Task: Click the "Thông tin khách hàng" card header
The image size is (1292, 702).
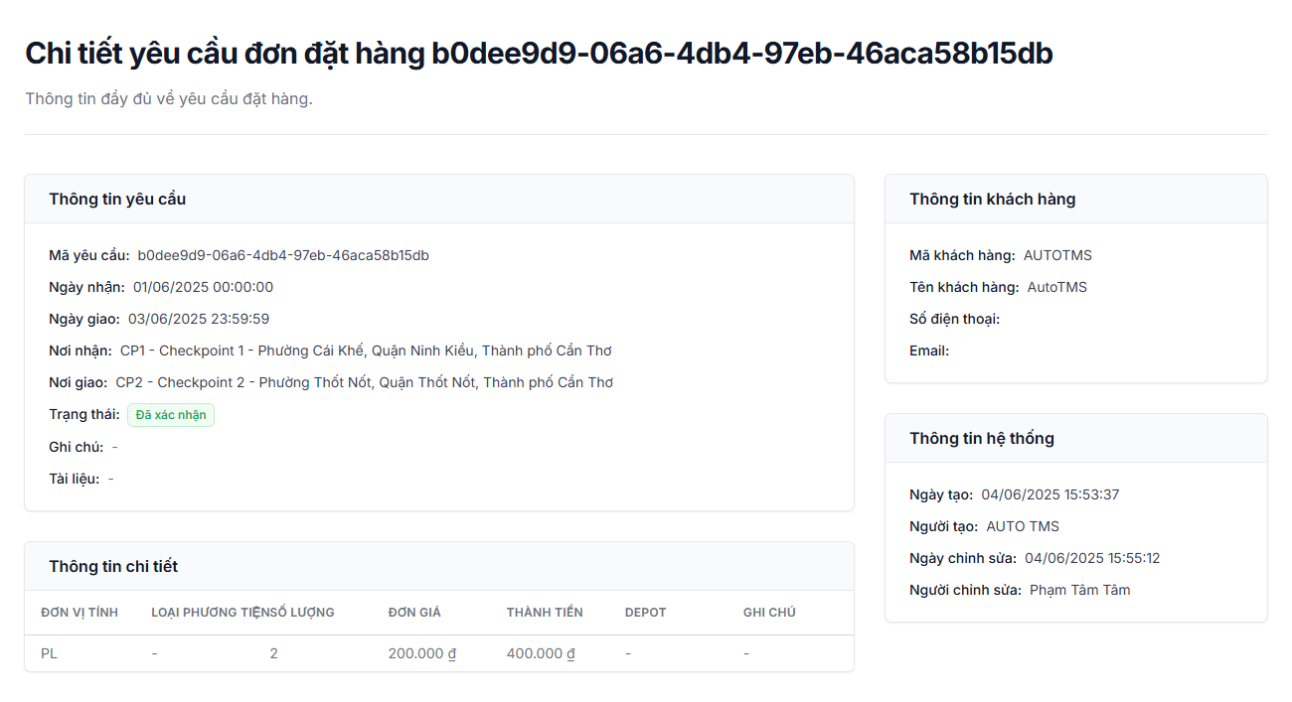Action: (992, 199)
